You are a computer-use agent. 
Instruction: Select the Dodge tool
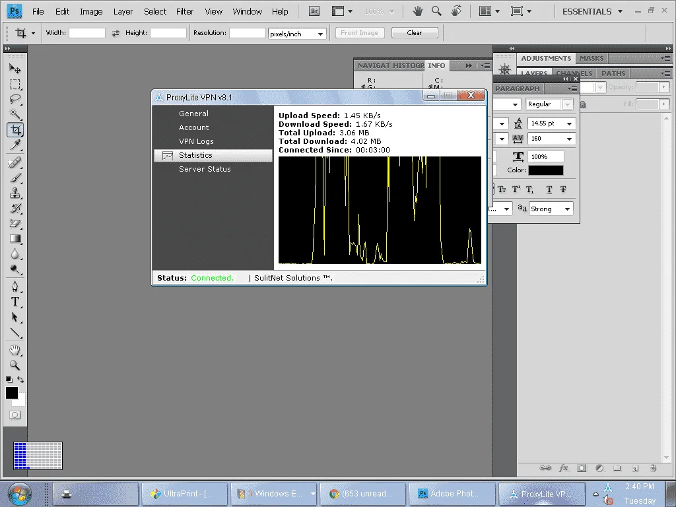(x=15, y=269)
